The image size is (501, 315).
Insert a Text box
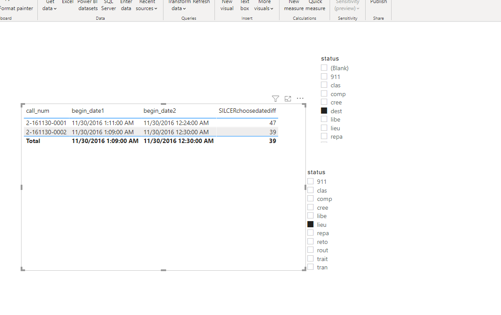coord(245,5)
